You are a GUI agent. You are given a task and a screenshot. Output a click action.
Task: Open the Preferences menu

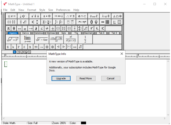[63, 10]
